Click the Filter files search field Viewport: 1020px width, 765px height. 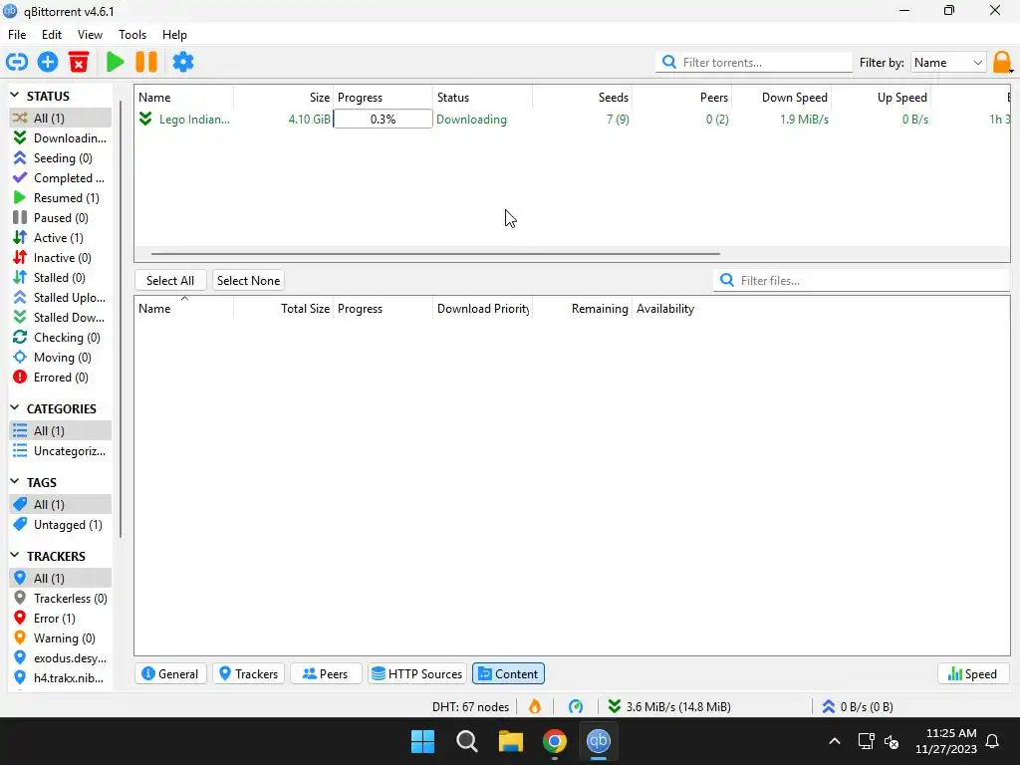click(x=862, y=280)
